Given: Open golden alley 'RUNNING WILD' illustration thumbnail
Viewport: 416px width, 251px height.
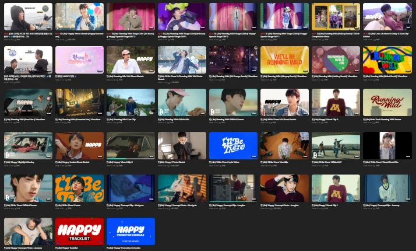Looking at the screenshot, I should [x=80, y=103].
